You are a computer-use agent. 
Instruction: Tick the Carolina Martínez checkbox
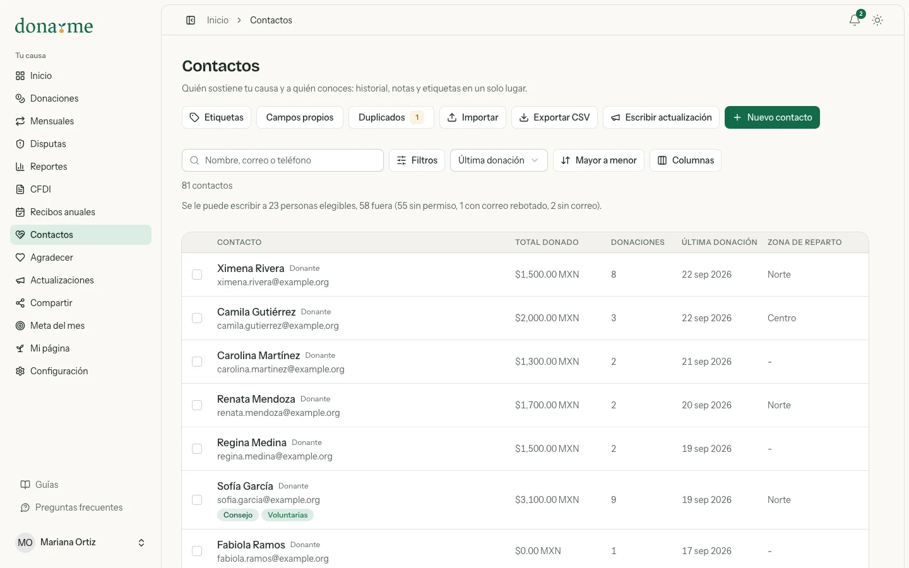(197, 362)
